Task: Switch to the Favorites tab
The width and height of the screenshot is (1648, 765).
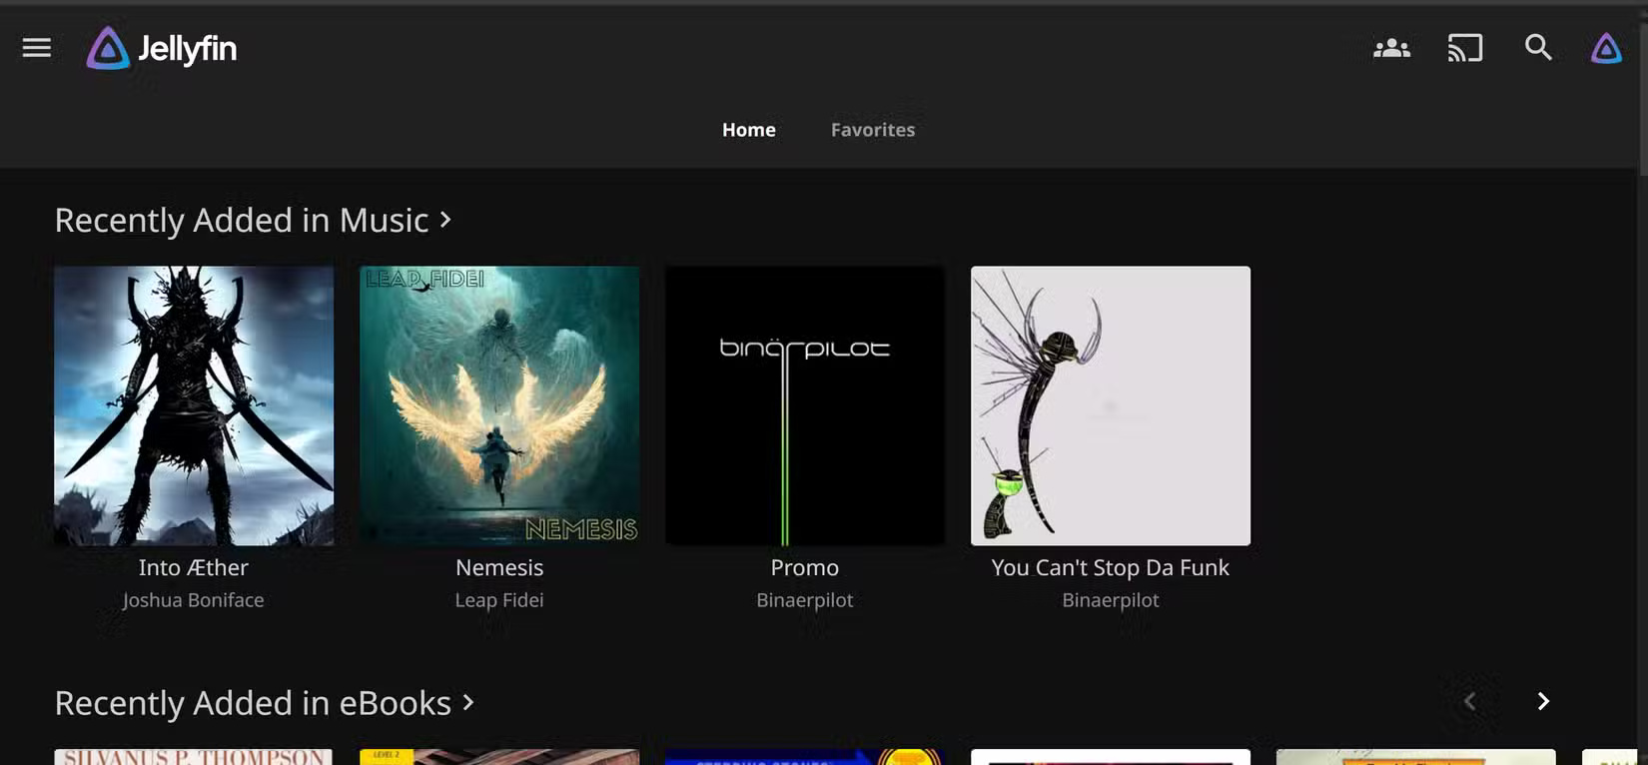Action: 872,130
